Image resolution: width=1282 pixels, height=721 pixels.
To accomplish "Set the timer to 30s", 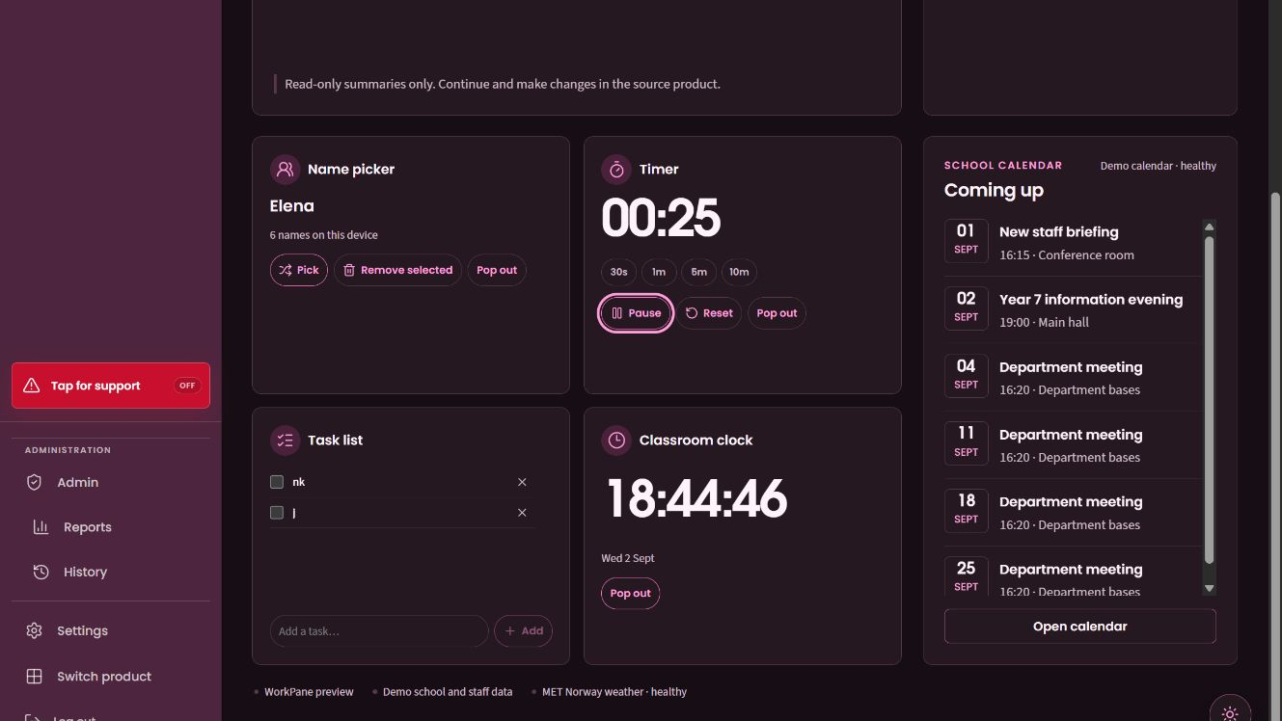I will click(618, 272).
